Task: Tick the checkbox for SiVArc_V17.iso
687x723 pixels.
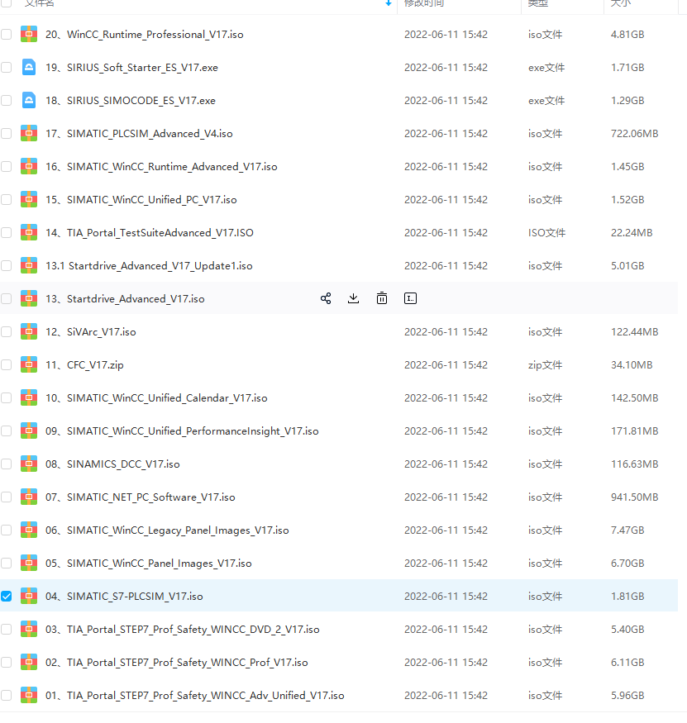Action: (7, 331)
